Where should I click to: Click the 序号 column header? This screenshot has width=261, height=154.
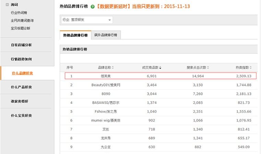[x=70, y=68]
